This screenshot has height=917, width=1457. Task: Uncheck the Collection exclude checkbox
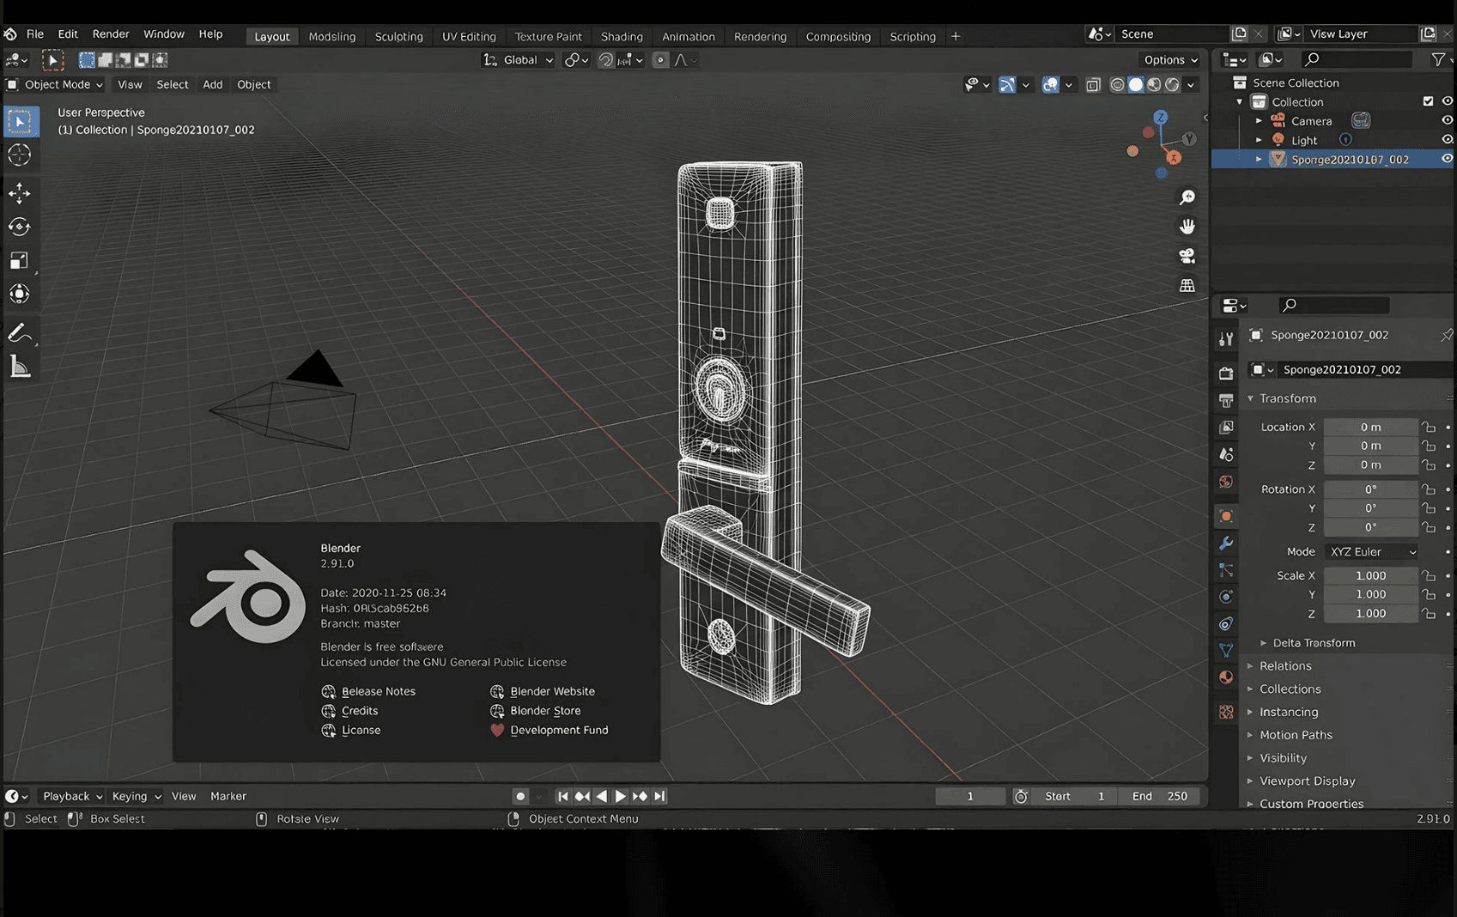1428,101
